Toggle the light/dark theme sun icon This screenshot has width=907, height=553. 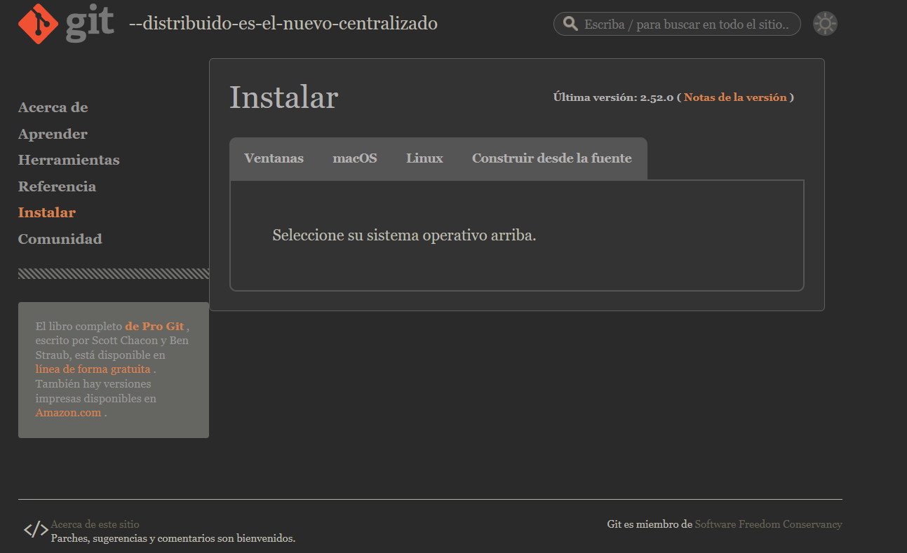(x=825, y=24)
